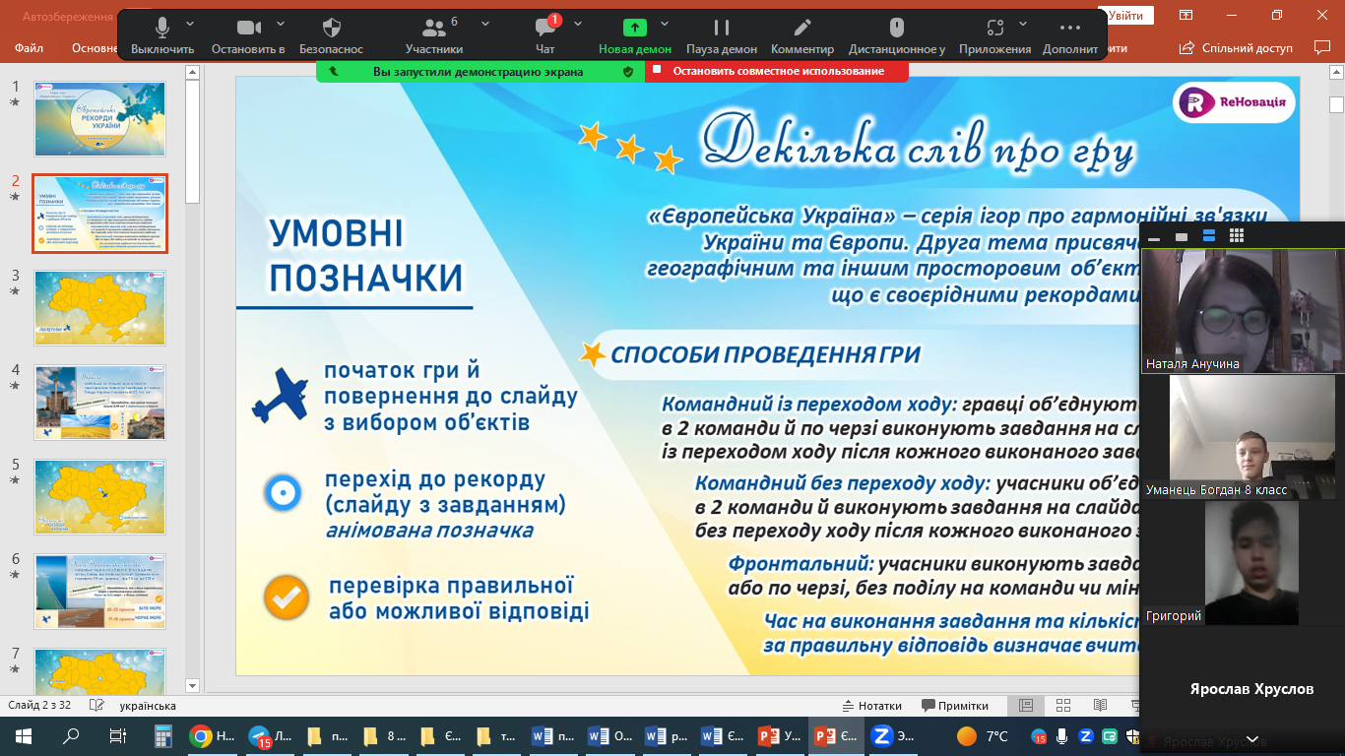Open the Zoom Security shield options
This screenshot has width=1345, height=756.
332,35
